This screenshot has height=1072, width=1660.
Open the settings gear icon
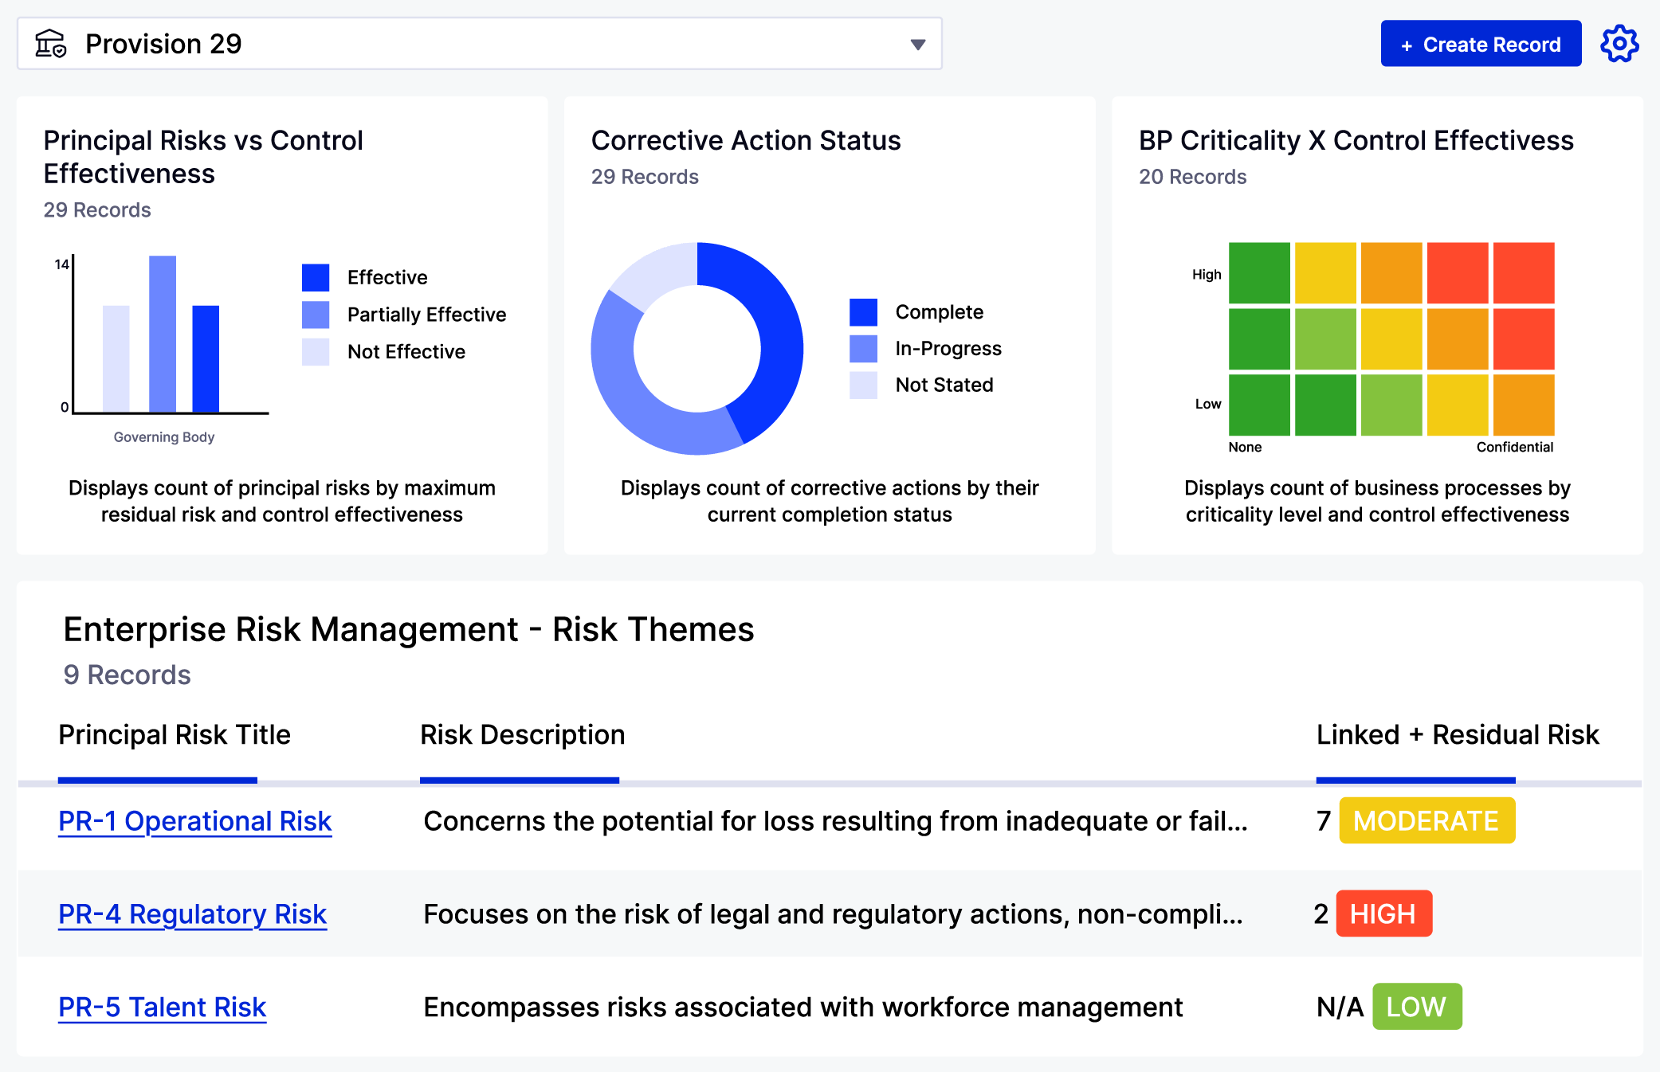point(1619,44)
